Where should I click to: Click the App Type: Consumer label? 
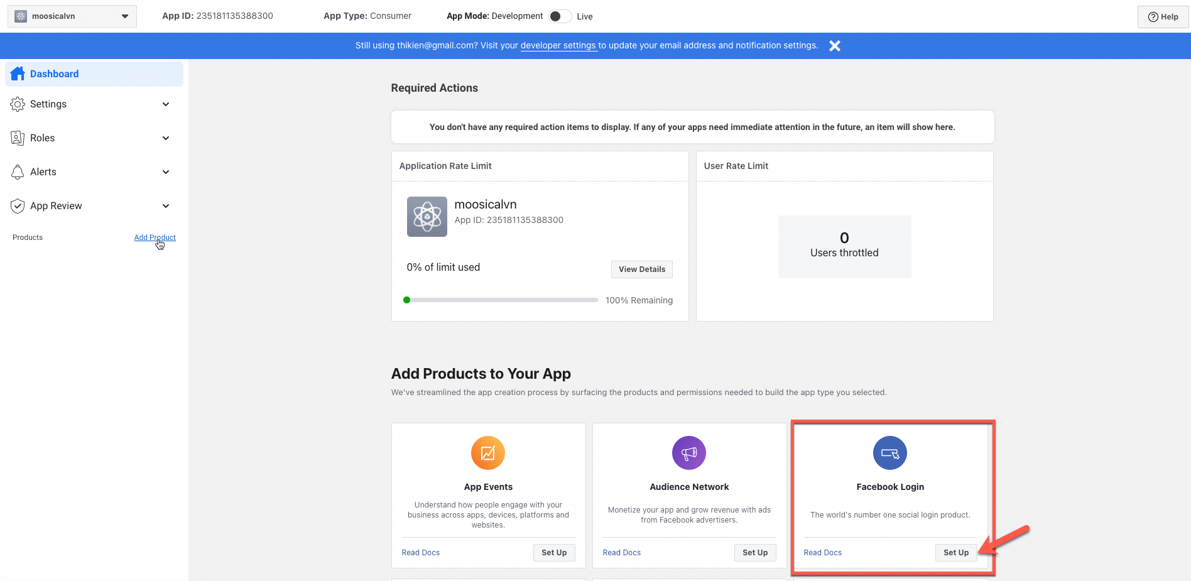click(x=367, y=16)
